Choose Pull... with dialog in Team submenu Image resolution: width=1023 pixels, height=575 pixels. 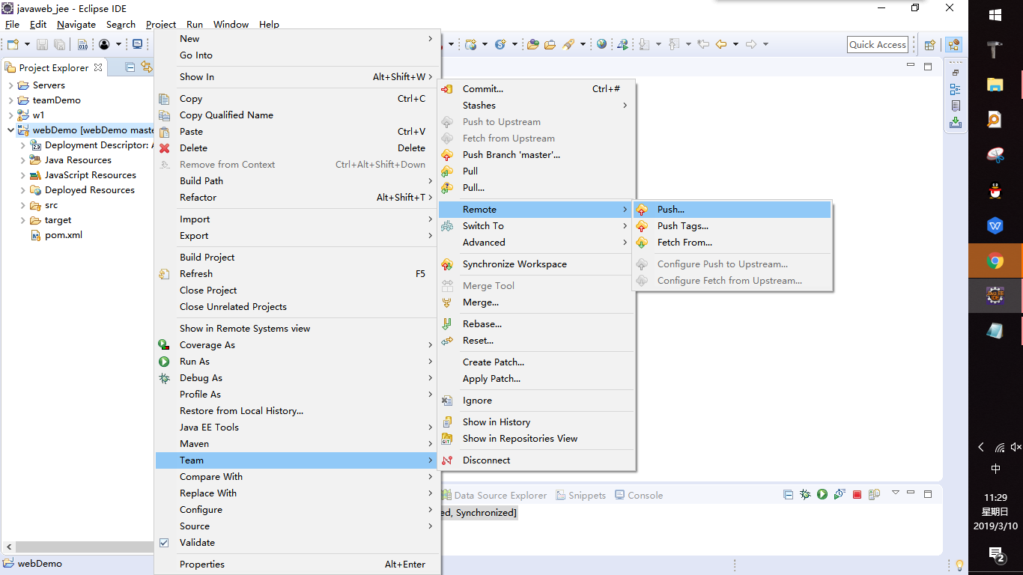click(536, 188)
